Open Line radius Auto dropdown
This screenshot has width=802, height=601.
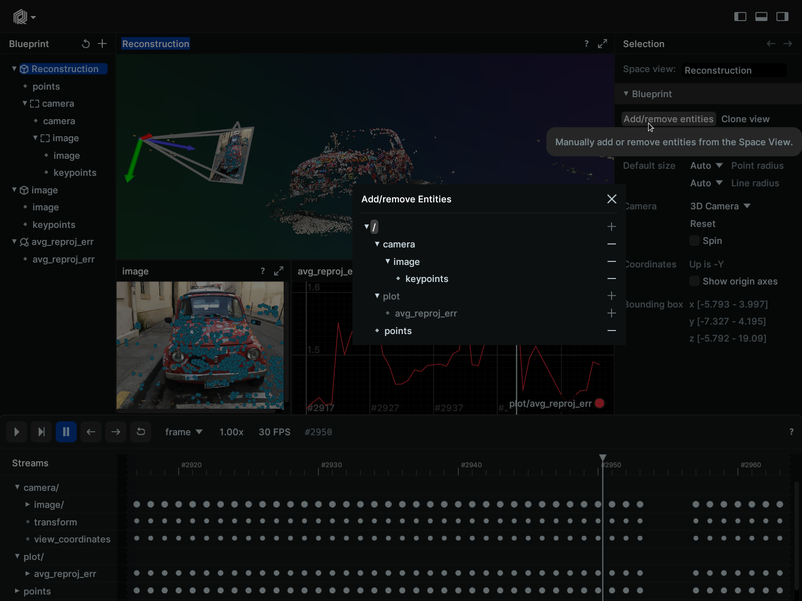pyautogui.click(x=706, y=183)
